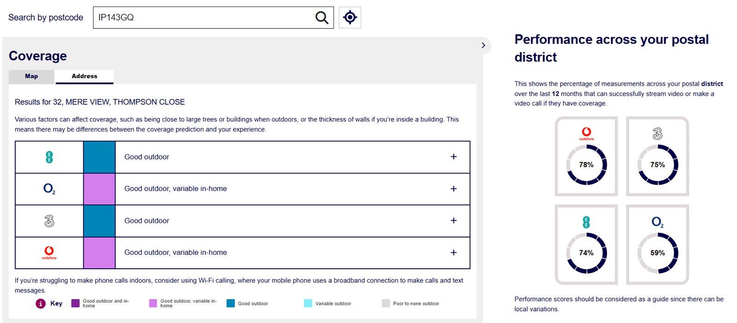
Task: Open Vodafone 78% performance card
Action: [586, 156]
